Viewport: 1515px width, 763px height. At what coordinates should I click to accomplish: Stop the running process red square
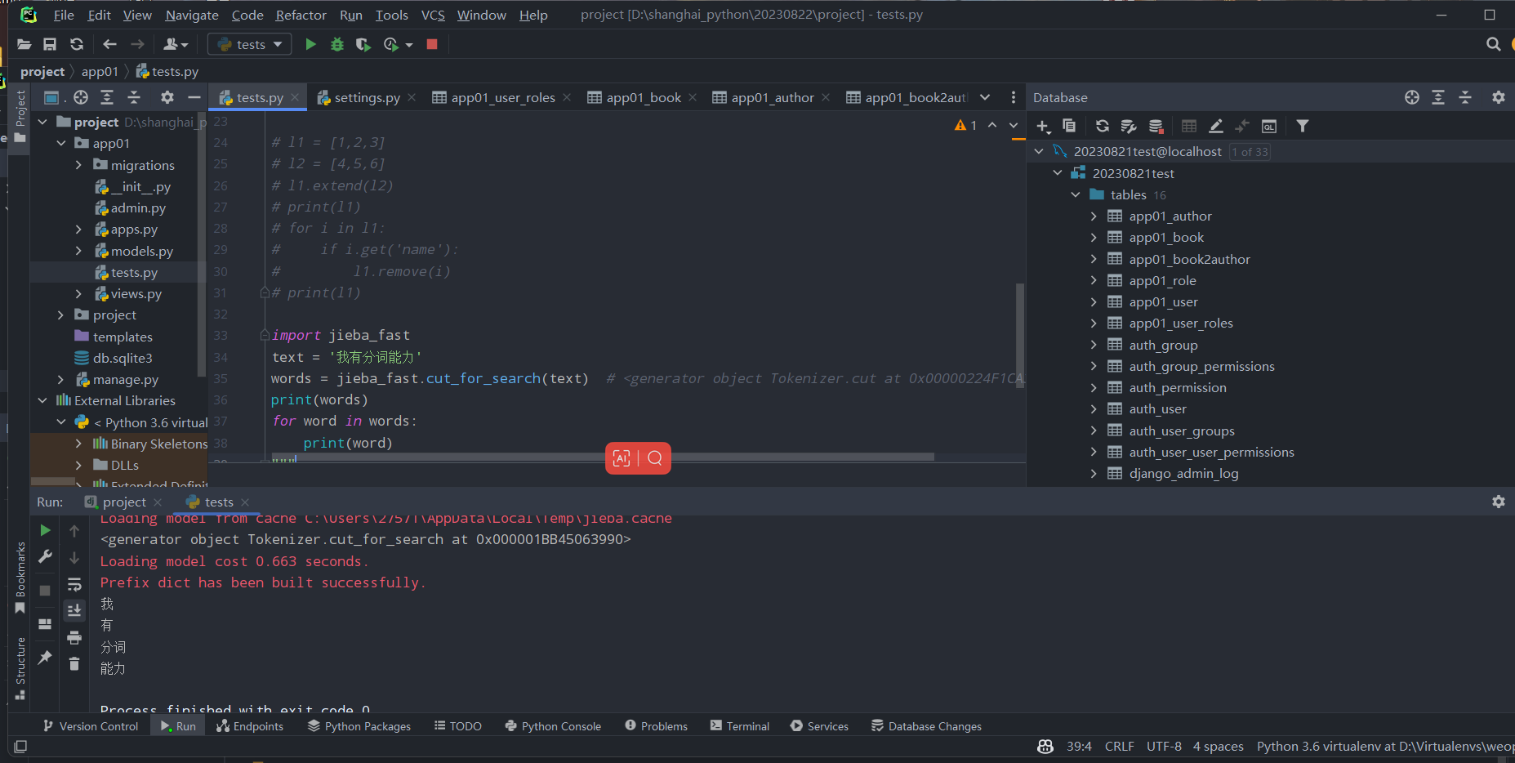pos(432,44)
